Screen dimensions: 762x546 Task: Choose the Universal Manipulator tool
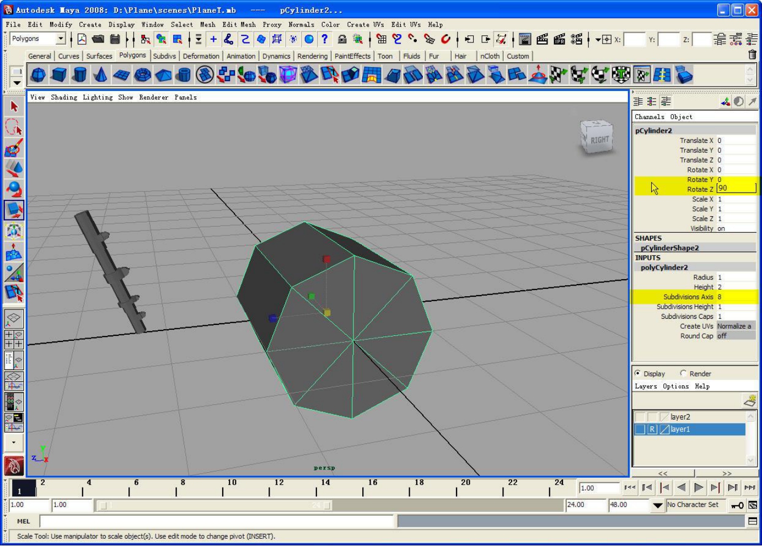(x=14, y=231)
